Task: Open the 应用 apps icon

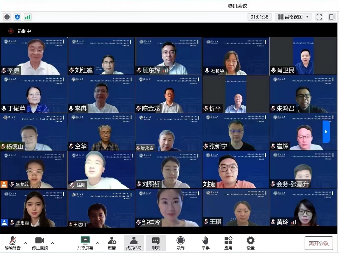Action: (228, 243)
